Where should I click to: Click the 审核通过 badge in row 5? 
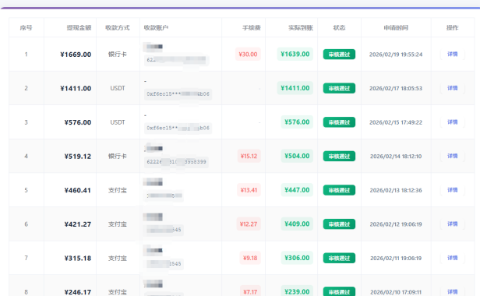pos(339,190)
